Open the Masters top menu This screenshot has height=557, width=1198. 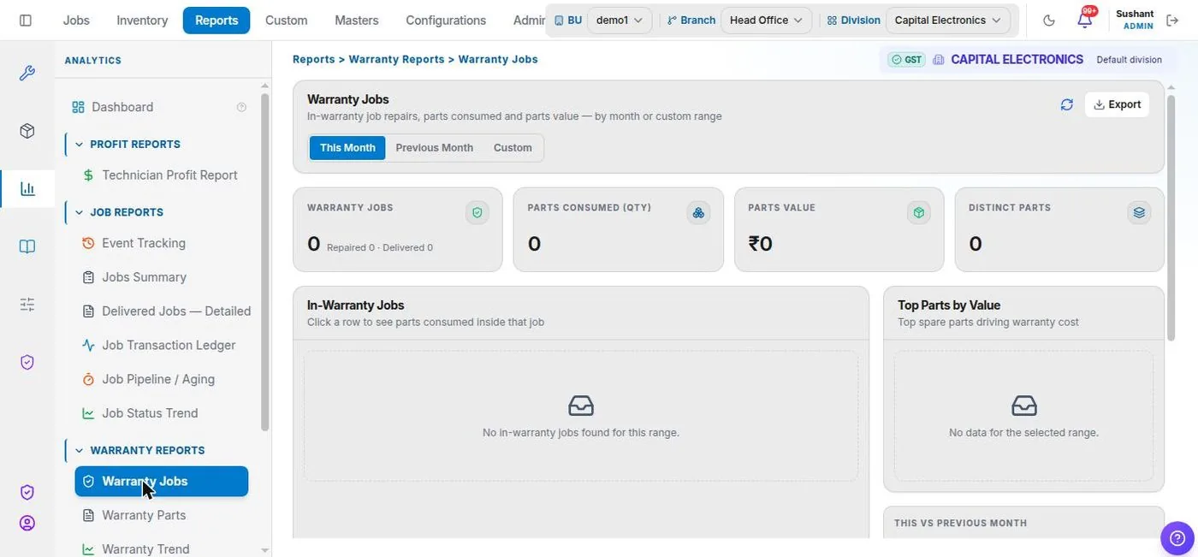click(357, 21)
